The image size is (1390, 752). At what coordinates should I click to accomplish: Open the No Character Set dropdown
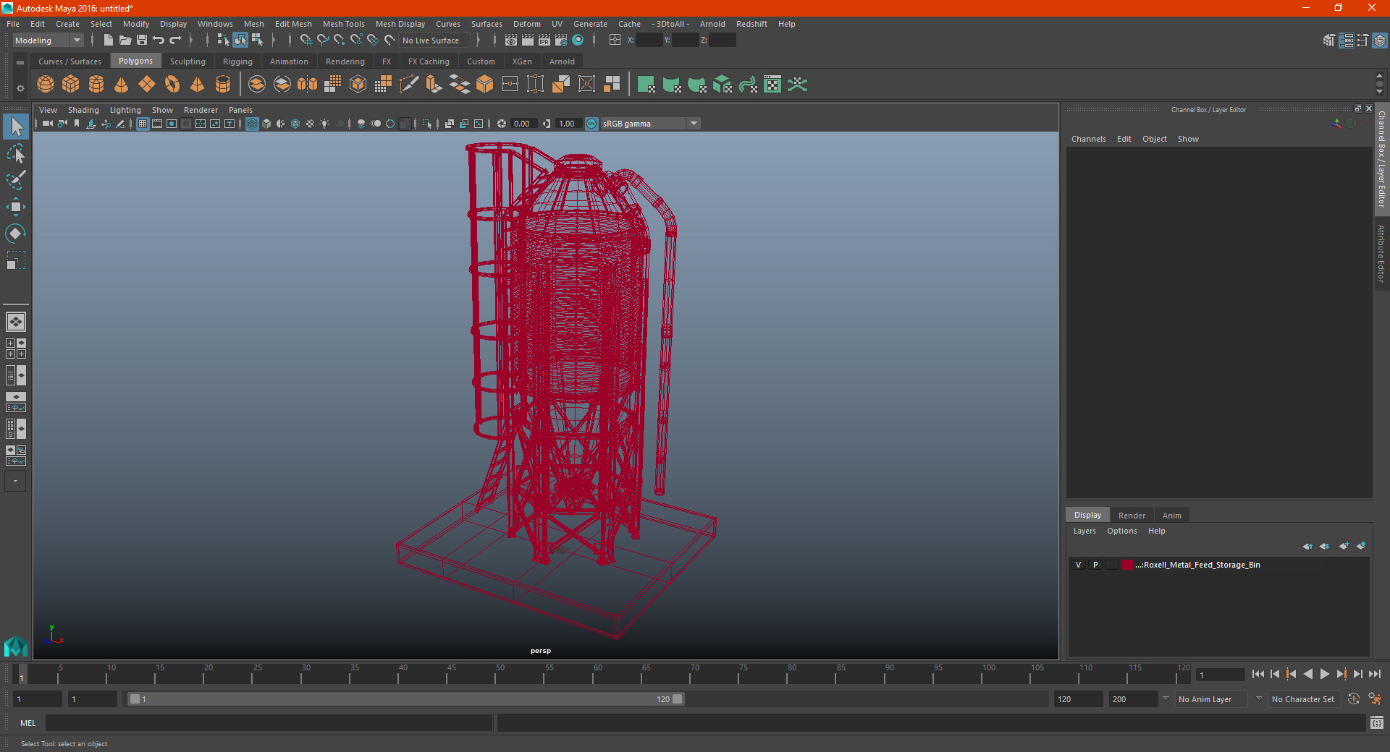coord(1303,699)
